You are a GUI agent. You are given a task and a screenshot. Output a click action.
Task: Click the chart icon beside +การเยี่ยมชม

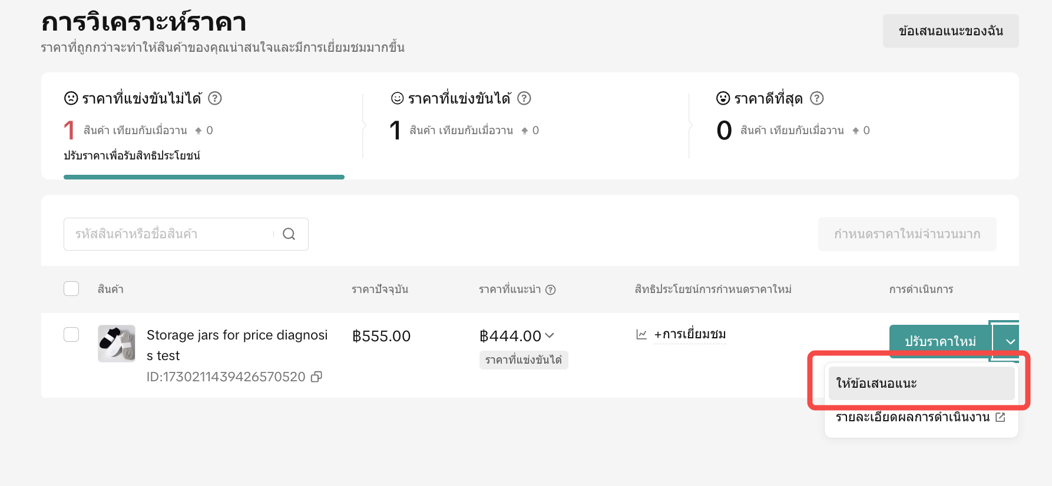[641, 334]
